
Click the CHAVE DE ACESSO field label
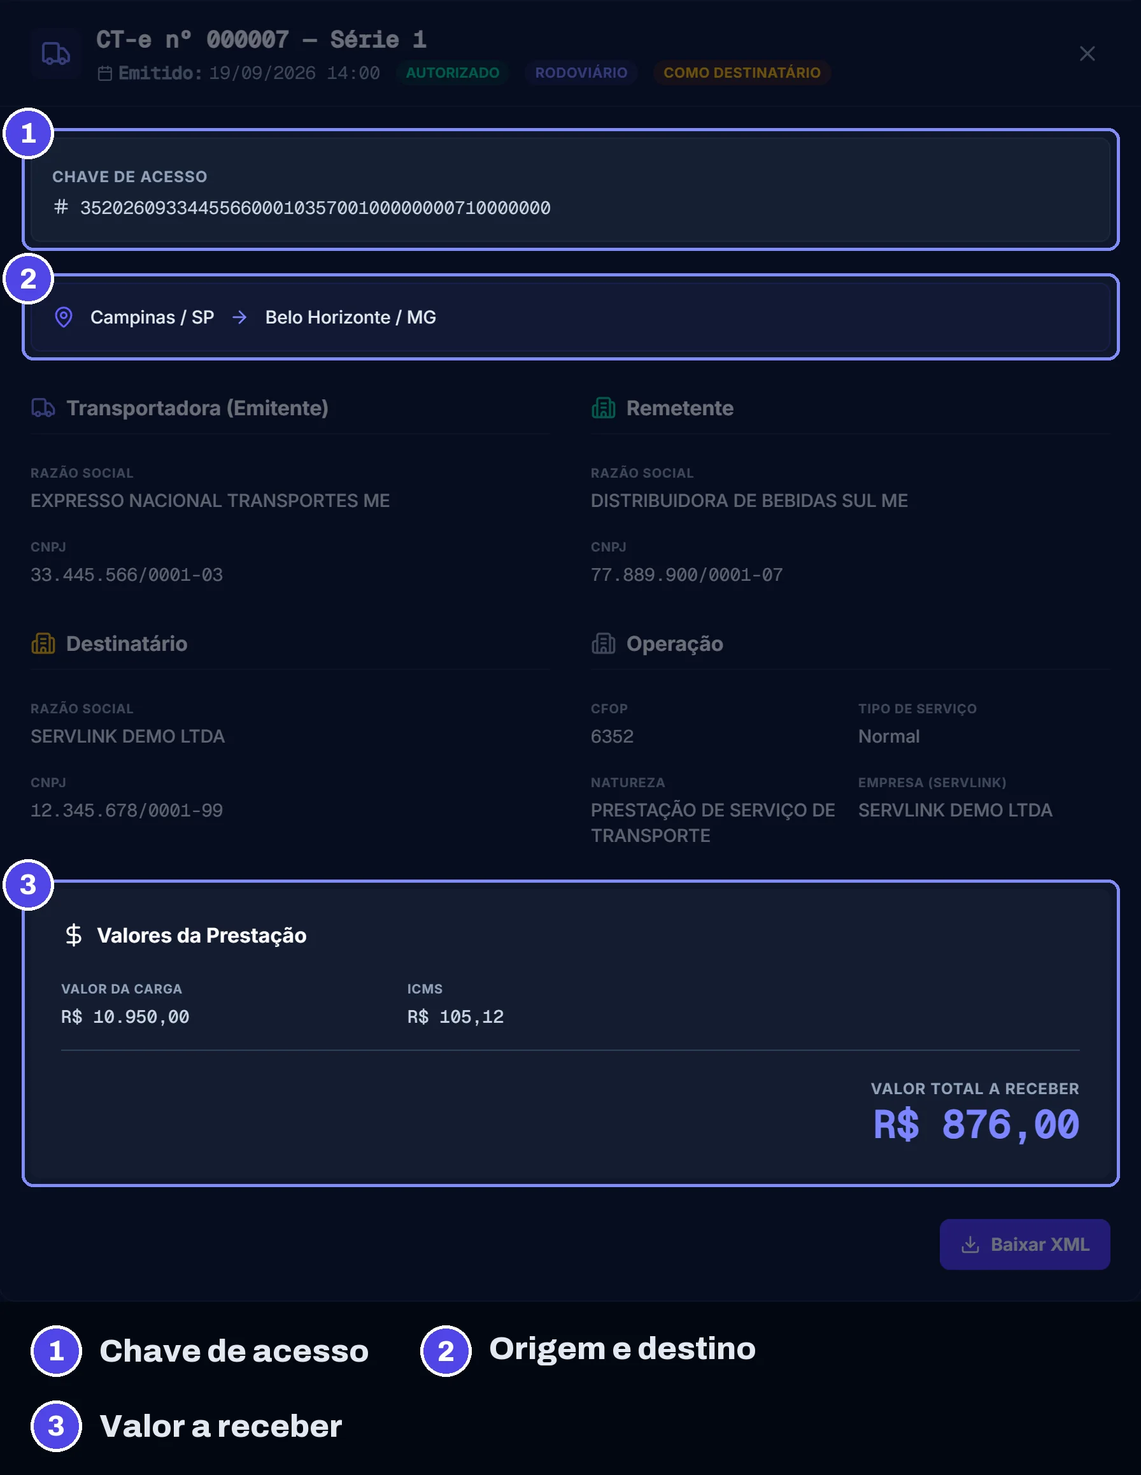click(130, 176)
